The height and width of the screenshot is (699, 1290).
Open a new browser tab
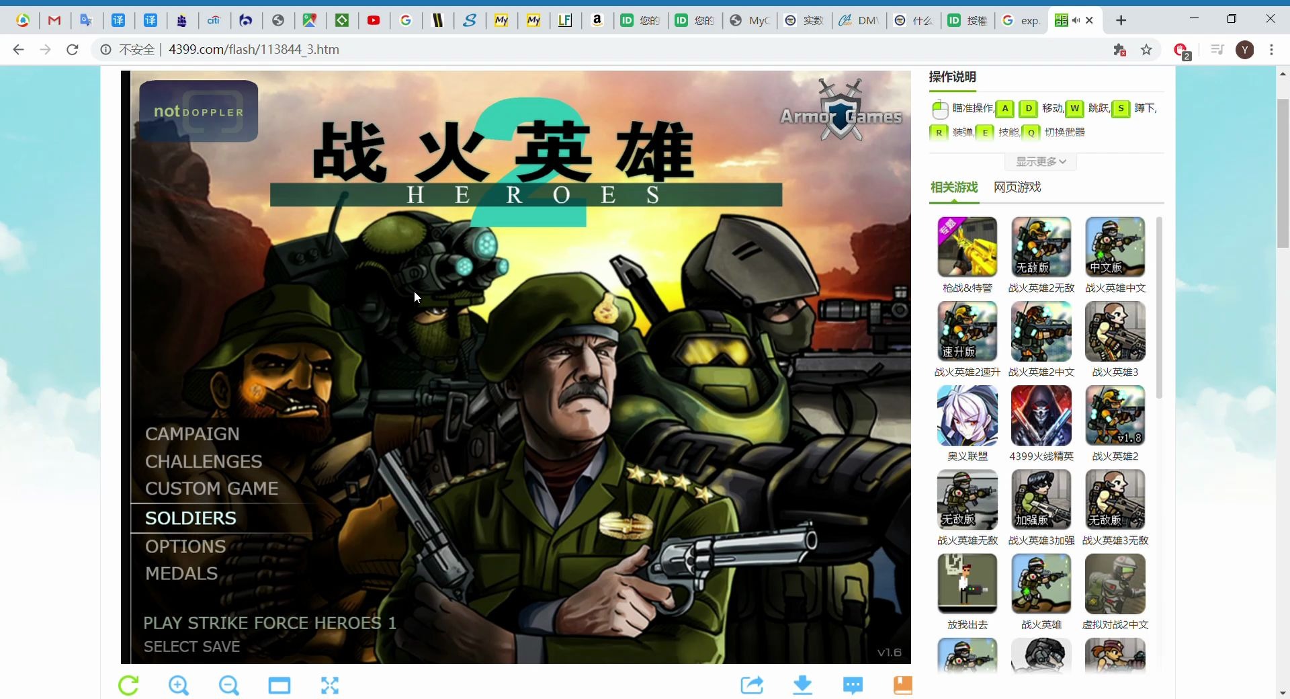[x=1121, y=20]
